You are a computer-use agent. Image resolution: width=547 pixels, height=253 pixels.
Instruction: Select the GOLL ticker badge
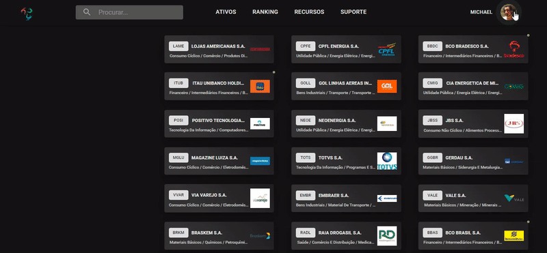tap(306, 83)
